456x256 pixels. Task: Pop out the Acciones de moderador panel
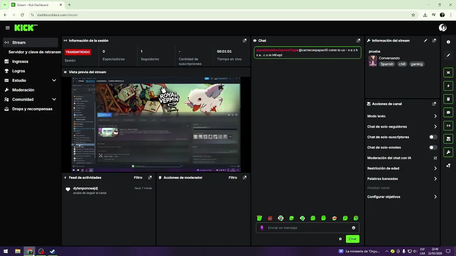(x=244, y=177)
